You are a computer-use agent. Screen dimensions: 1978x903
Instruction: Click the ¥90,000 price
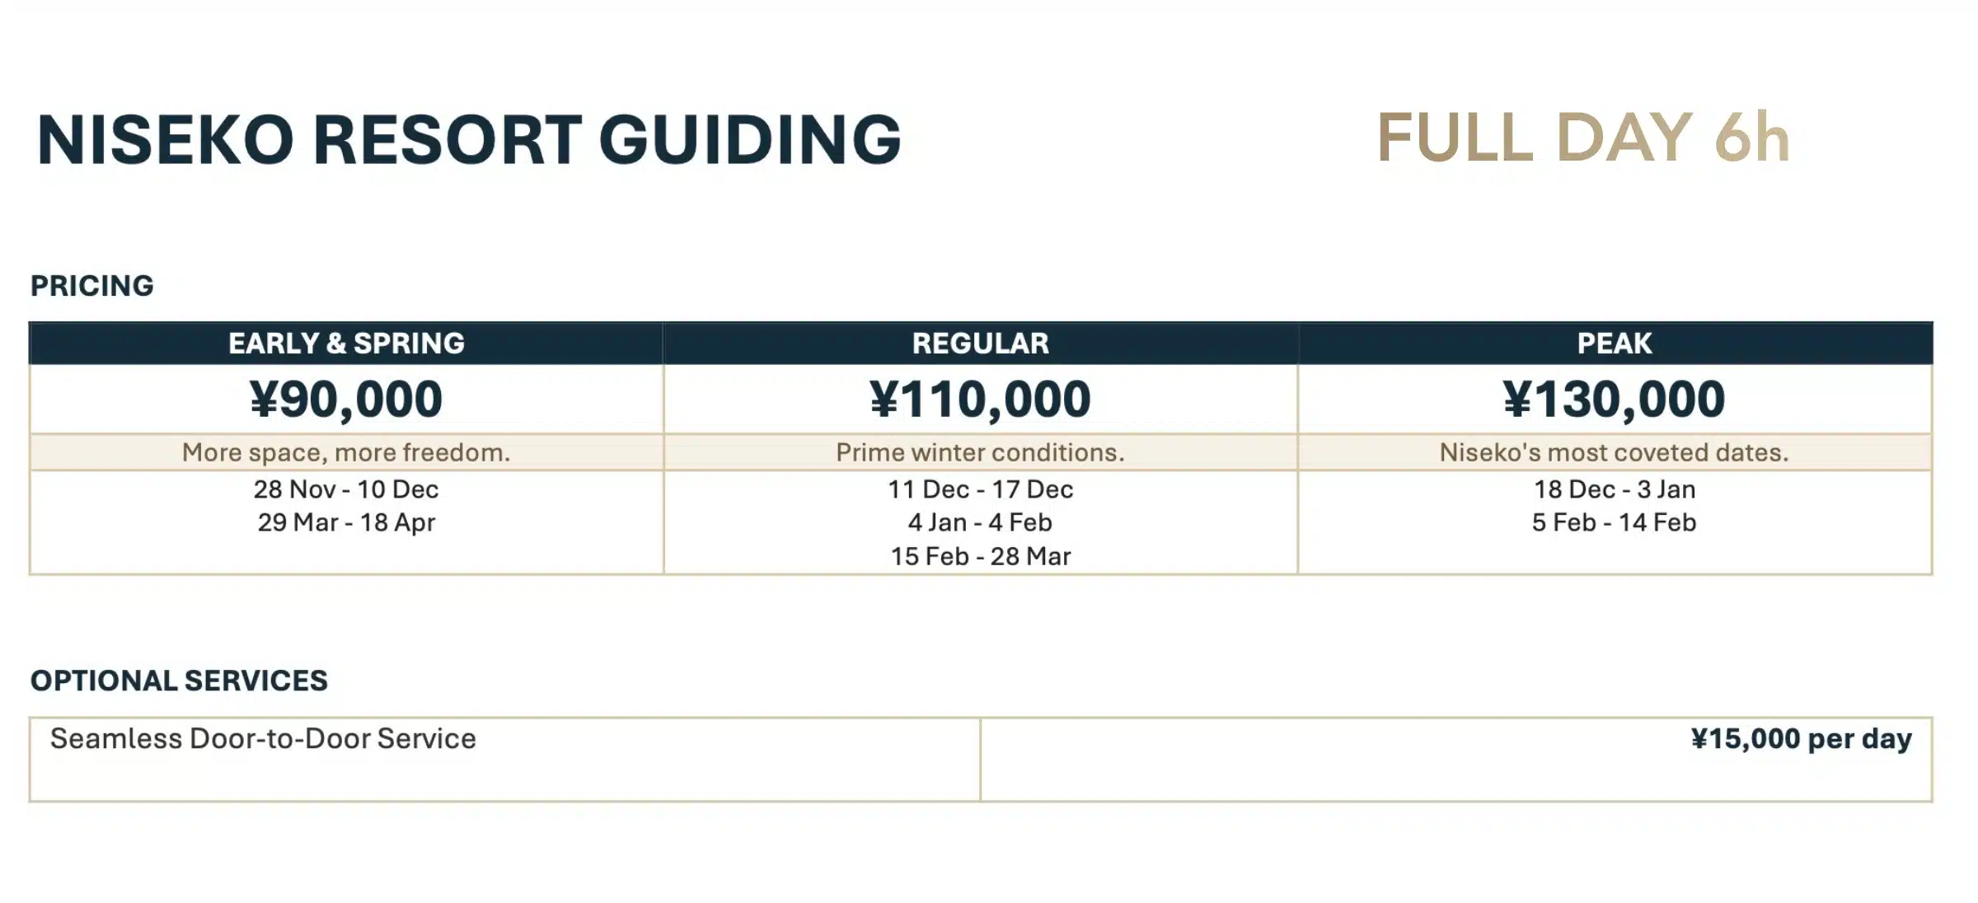(x=346, y=400)
